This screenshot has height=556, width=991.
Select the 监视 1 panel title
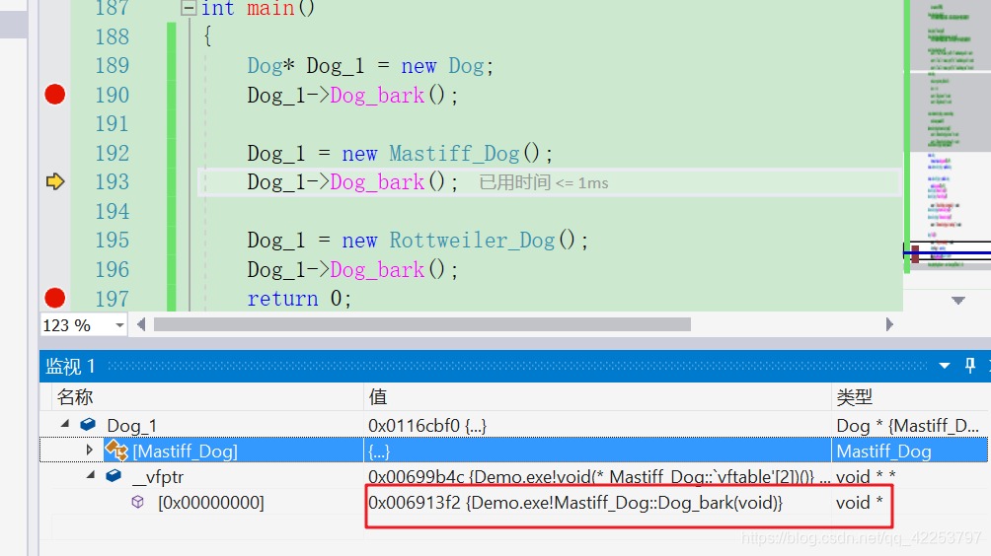pyautogui.click(x=70, y=366)
